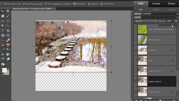Open the Content panel tab
The width and height of the screenshot is (179, 101).
point(147,14)
